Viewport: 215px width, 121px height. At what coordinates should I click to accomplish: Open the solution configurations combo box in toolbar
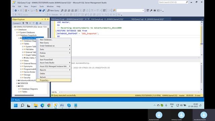130,10
